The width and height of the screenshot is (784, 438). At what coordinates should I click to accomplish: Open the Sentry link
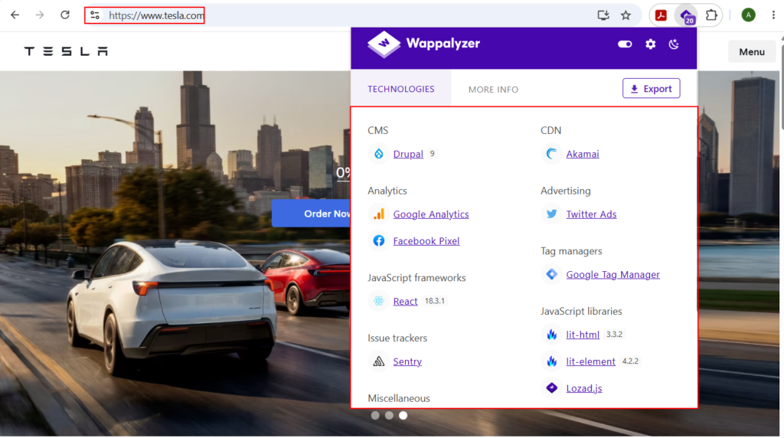(x=407, y=361)
